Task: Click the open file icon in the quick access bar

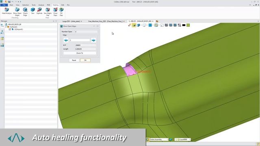Action: coord(6,2)
